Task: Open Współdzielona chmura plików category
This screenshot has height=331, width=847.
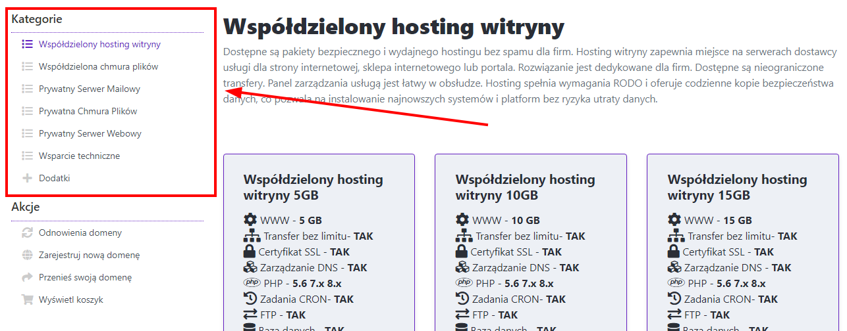Action: pos(98,67)
